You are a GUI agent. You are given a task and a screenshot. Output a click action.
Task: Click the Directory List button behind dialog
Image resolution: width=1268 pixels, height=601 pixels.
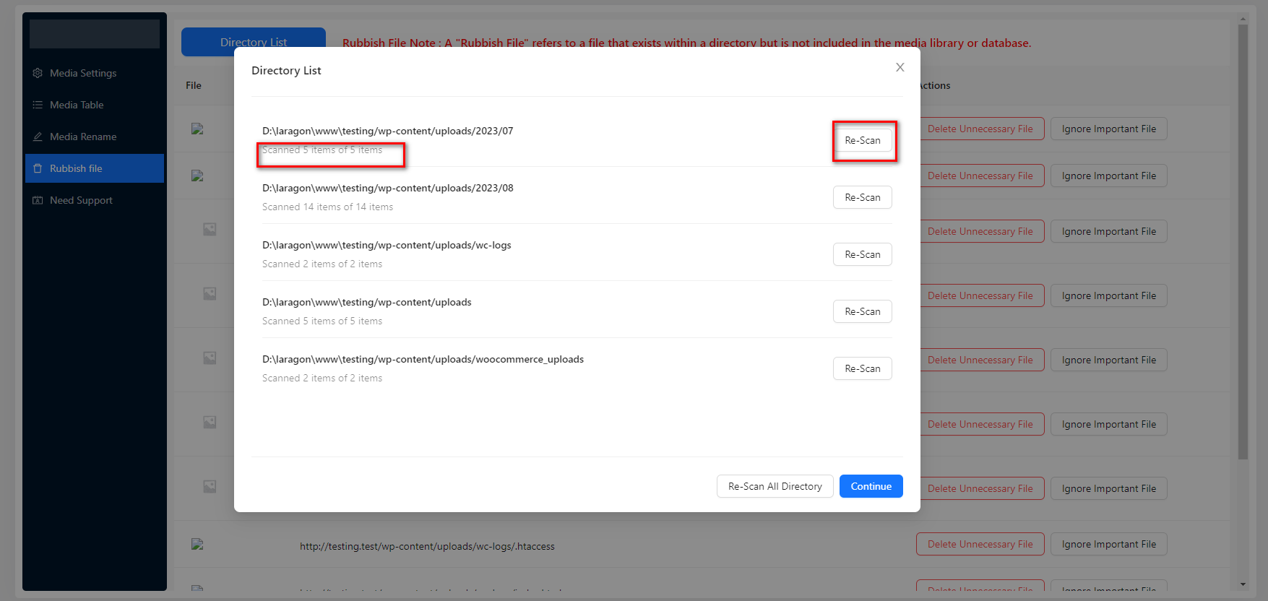pyautogui.click(x=254, y=42)
